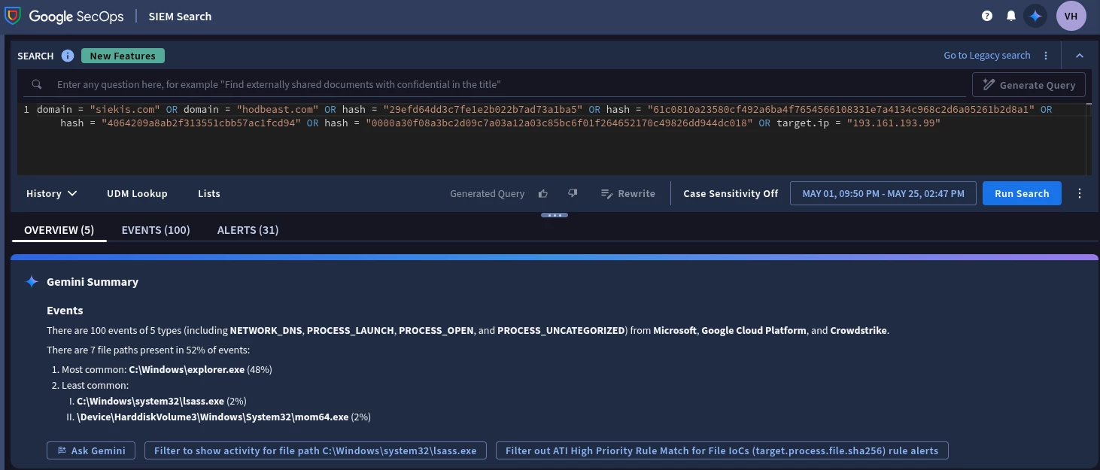Click the PROCESS_UNCATEGORIZED event type text
The image size is (1100, 470).
tap(561, 330)
